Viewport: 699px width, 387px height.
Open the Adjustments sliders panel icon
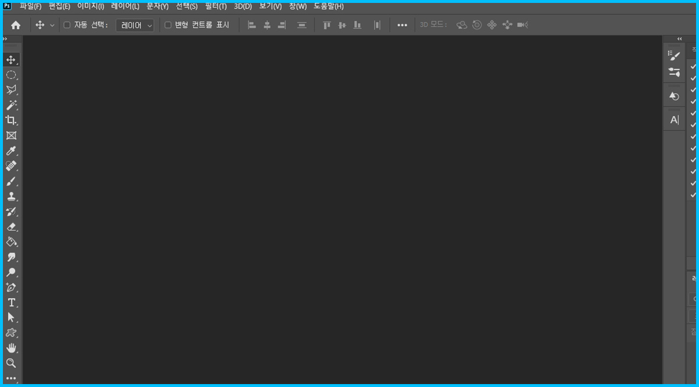674,72
